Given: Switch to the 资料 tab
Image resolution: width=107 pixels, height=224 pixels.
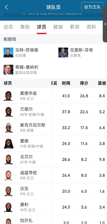Looking at the screenshot, I should (x=91, y=27).
